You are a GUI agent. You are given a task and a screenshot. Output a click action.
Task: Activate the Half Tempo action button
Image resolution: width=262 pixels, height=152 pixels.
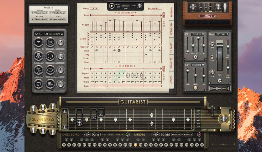39,70
